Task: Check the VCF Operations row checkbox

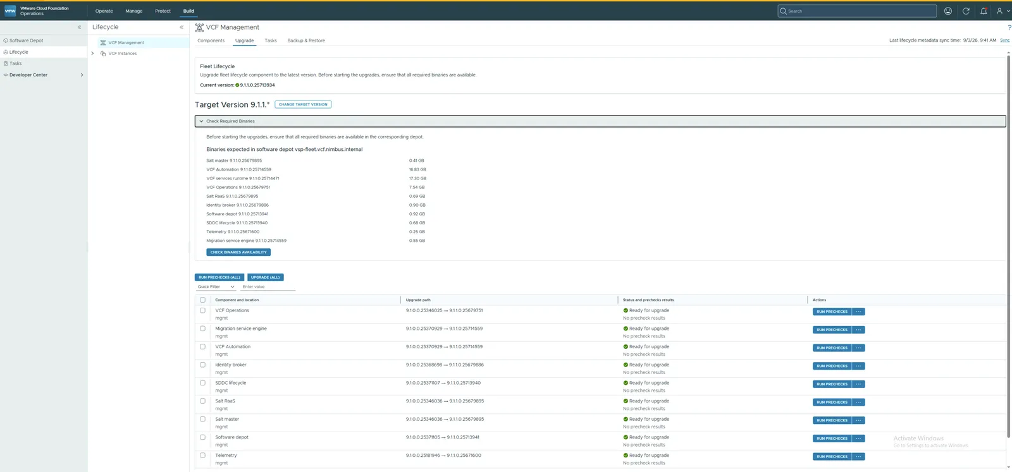Action: [202, 310]
